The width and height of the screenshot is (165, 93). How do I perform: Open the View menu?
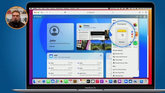point(47,9)
